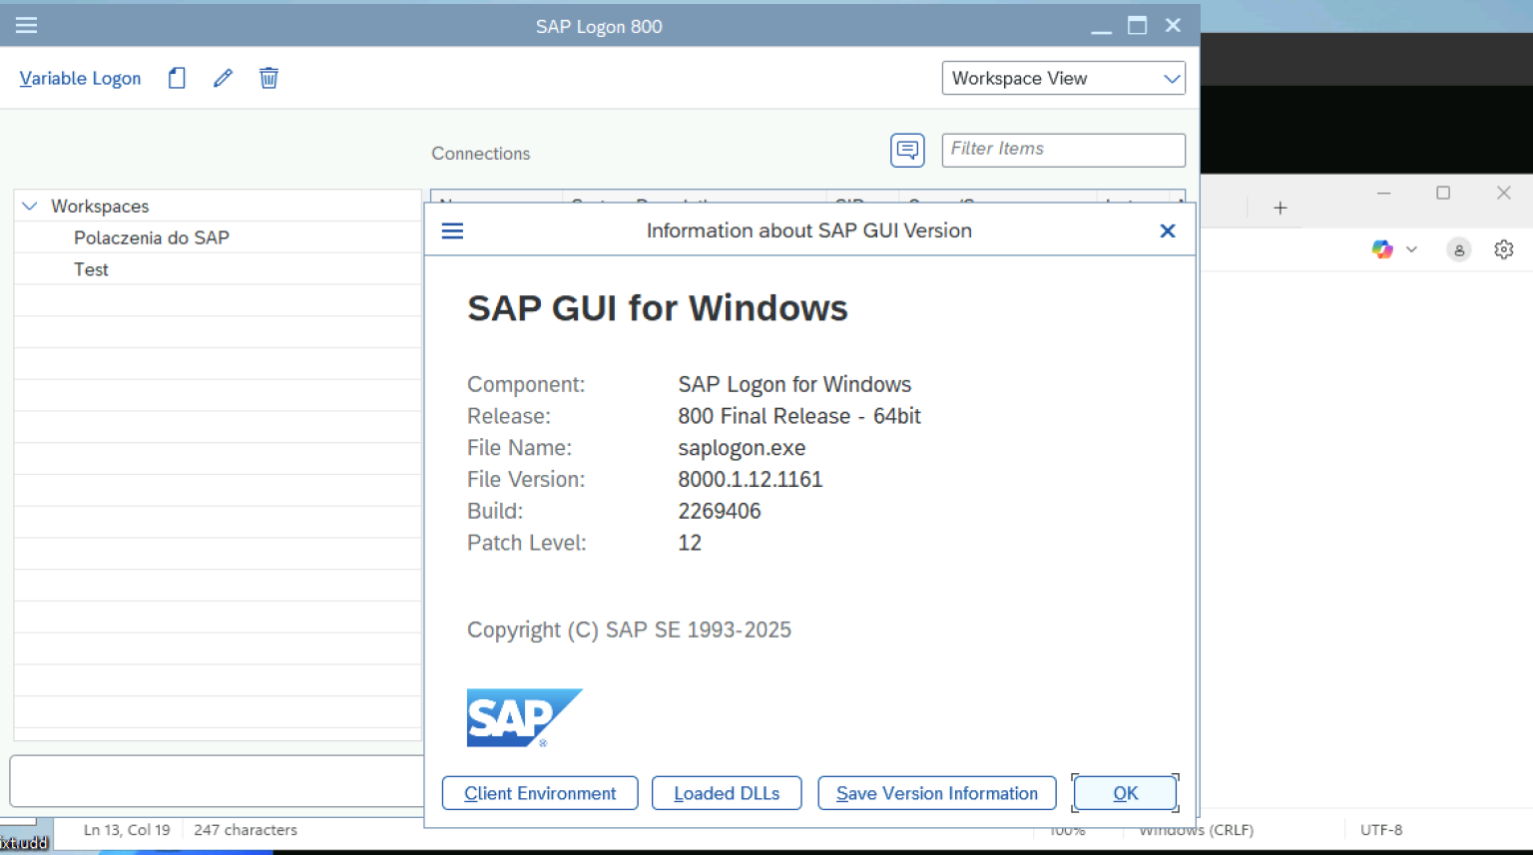
Task: Open the browser settings gear
Action: (x=1504, y=249)
